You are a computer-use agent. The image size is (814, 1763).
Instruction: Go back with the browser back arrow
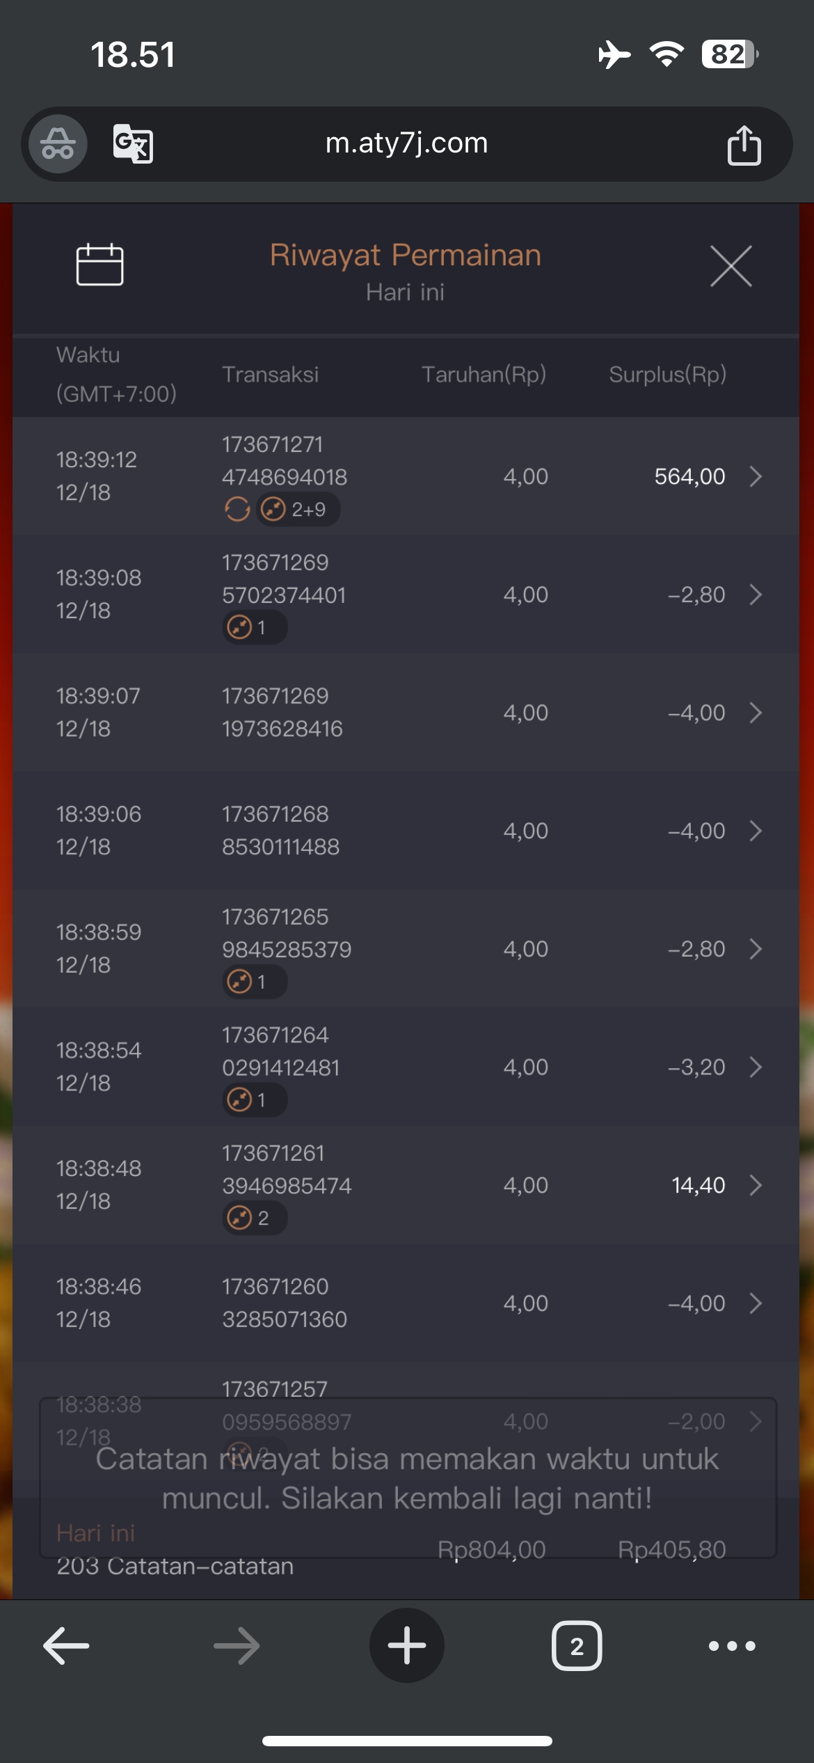pyautogui.click(x=66, y=1646)
